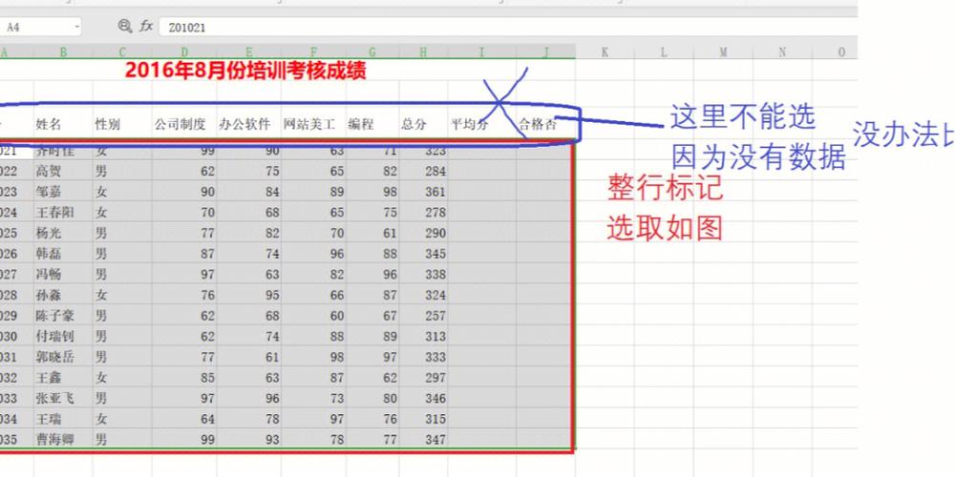Select column N header
Image resolution: width=955 pixels, height=477 pixels.
click(x=782, y=52)
